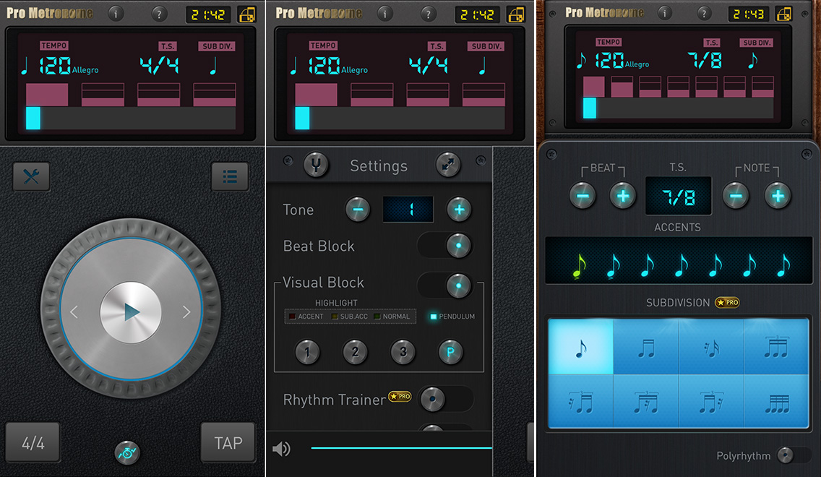Select the single eighth-note subdivision
The image size is (821, 477).
tap(580, 347)
